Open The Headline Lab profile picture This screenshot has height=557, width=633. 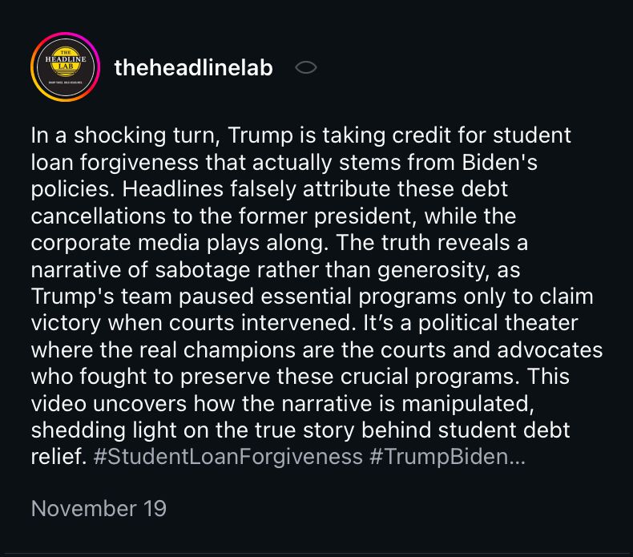[x=65, y=67]
